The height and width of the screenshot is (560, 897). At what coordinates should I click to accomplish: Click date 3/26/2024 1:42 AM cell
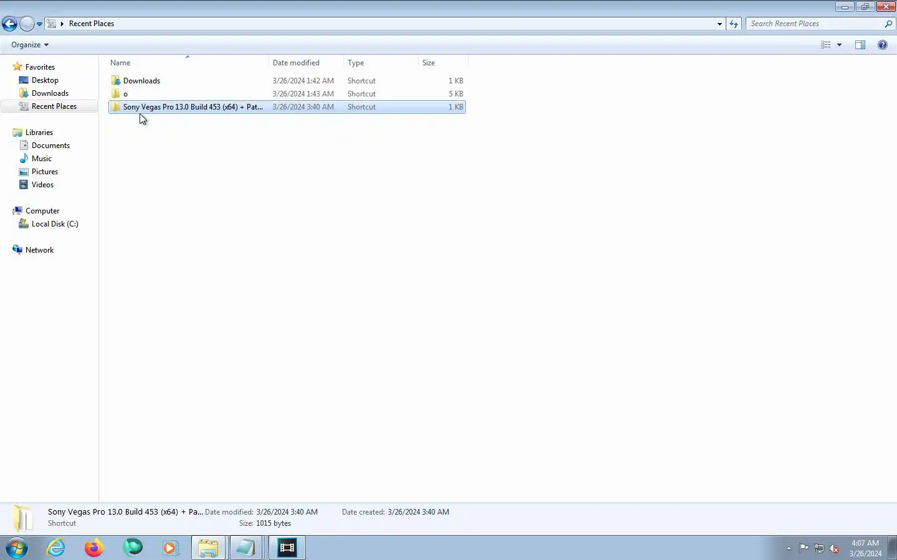[x=303, y=81]
